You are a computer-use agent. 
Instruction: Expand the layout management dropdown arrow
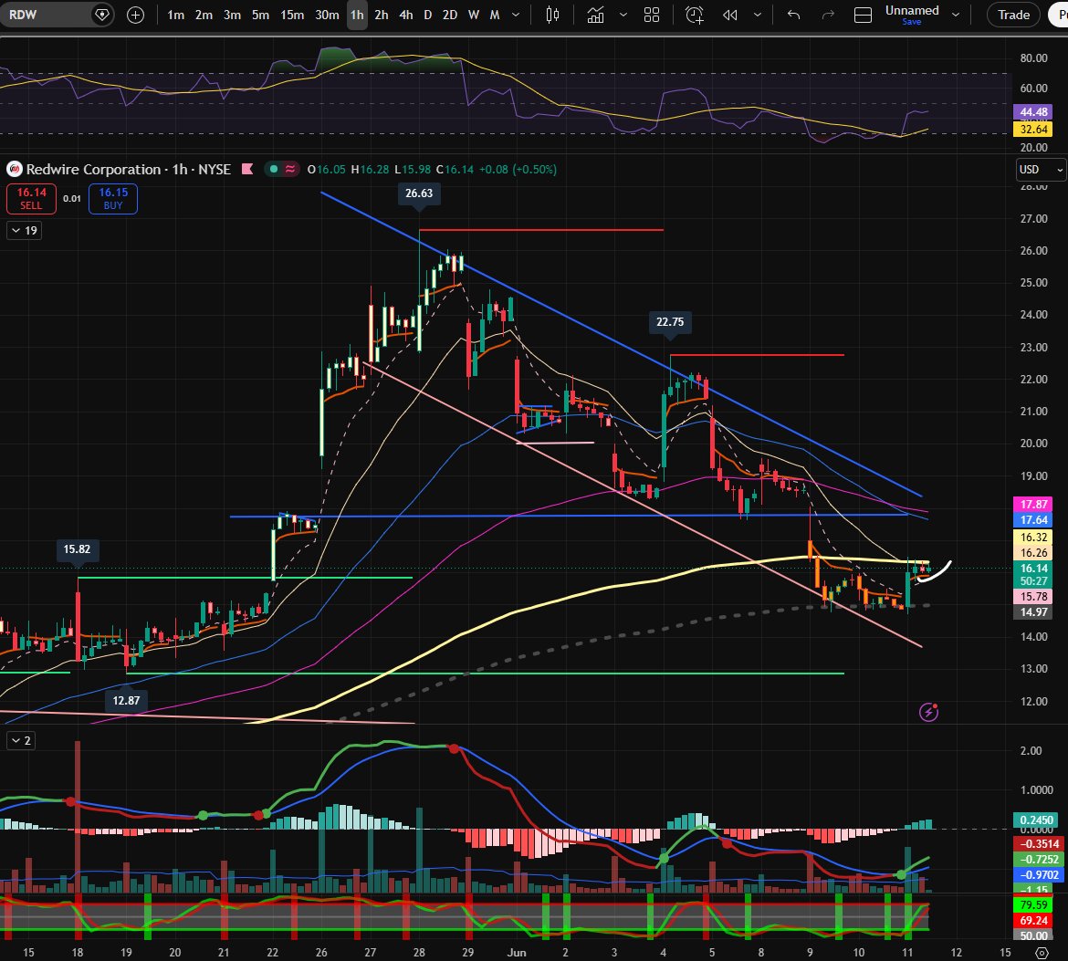(956, 15)
